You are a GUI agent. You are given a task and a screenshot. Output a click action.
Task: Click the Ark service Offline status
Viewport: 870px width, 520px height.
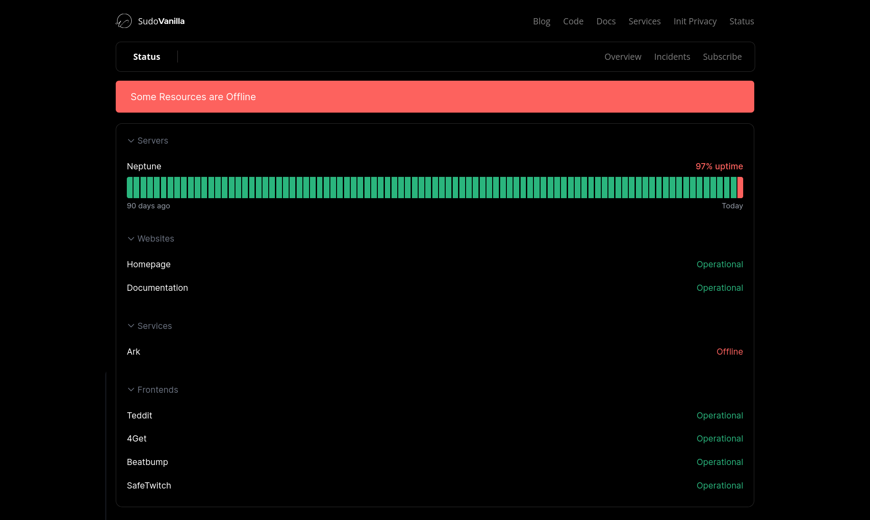pyautogui.click(x=729, y=352)
